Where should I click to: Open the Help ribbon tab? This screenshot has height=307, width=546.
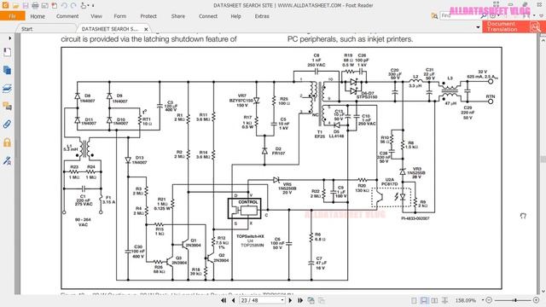tap(235, 16)
